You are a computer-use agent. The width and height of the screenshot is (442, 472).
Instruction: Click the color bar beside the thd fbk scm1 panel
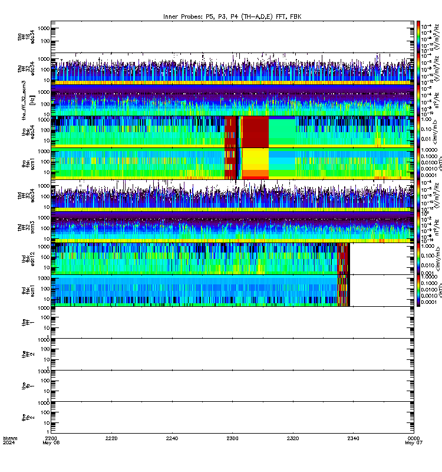tap(418, 291)
